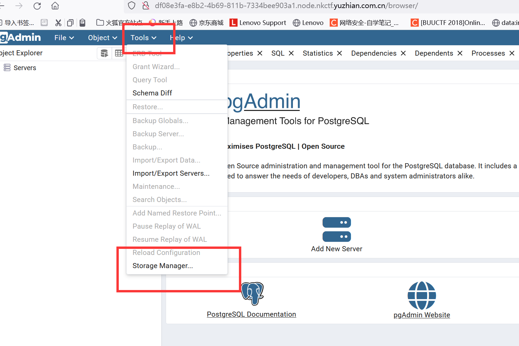Switch to the SQL tab
Viewport: 519px width, 346px height.
pos(278,53)
